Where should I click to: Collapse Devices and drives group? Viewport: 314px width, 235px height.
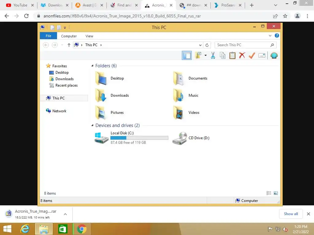point(92,125)
